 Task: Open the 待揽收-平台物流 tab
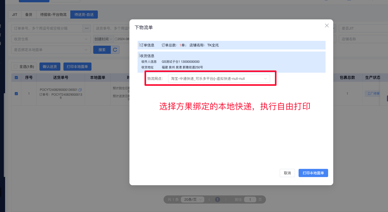point(53,15)
